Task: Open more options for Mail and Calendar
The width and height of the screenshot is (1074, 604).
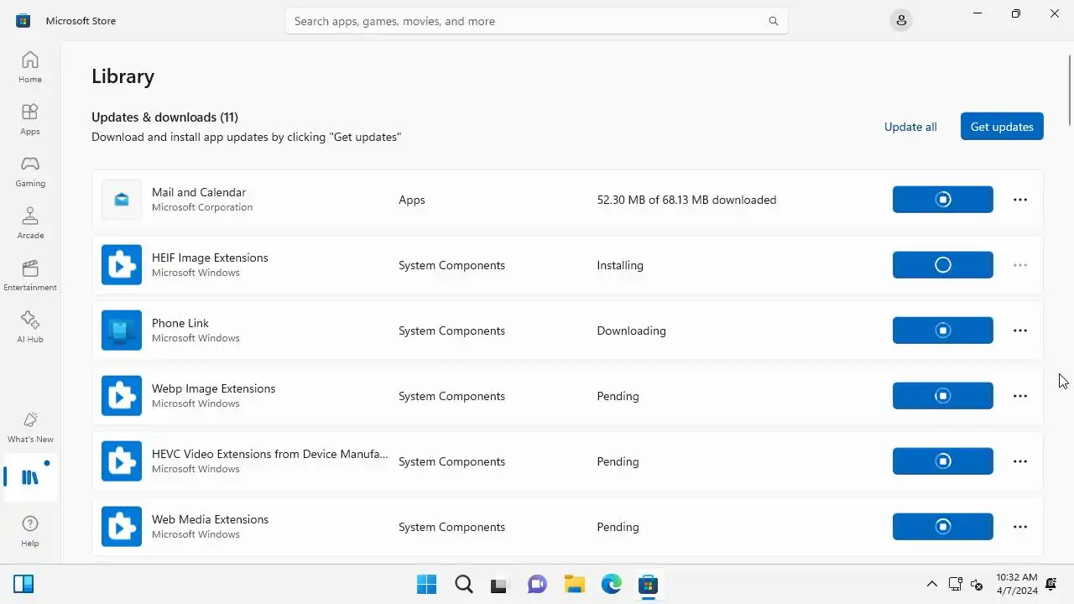Action: (x=1020, y=200)
